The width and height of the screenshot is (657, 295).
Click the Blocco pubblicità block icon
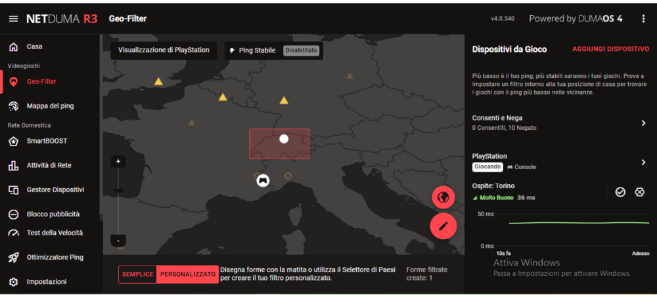click(13, 214)
